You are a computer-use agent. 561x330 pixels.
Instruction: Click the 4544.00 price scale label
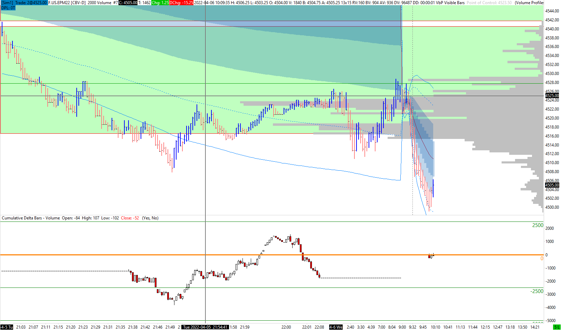pyautogui.click(x=552, y=11)
